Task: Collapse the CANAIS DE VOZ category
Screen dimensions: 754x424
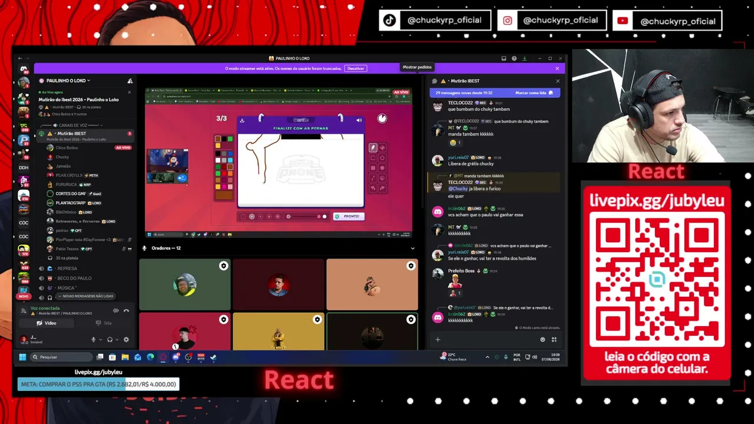Action: pyautogui.click(x=75, y=125)
